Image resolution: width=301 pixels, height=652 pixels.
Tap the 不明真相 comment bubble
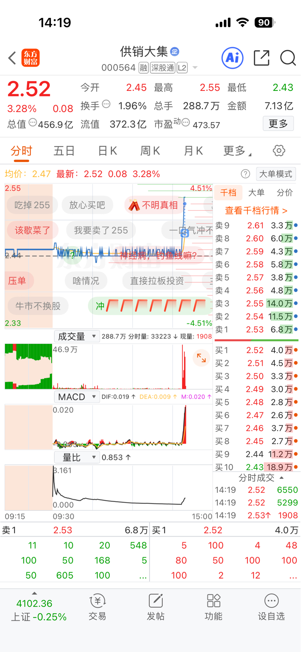pyautogui.click(x=154, y=205)
